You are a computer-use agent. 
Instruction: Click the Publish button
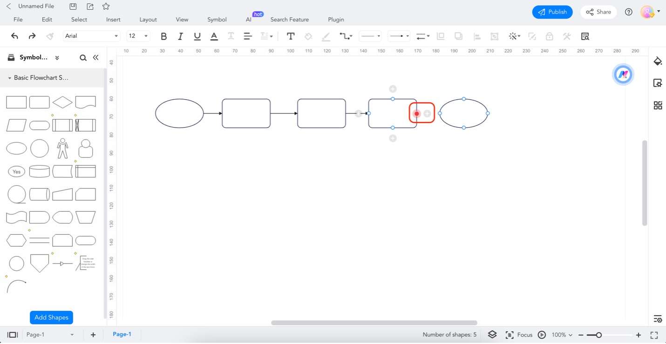coord(552,12)
